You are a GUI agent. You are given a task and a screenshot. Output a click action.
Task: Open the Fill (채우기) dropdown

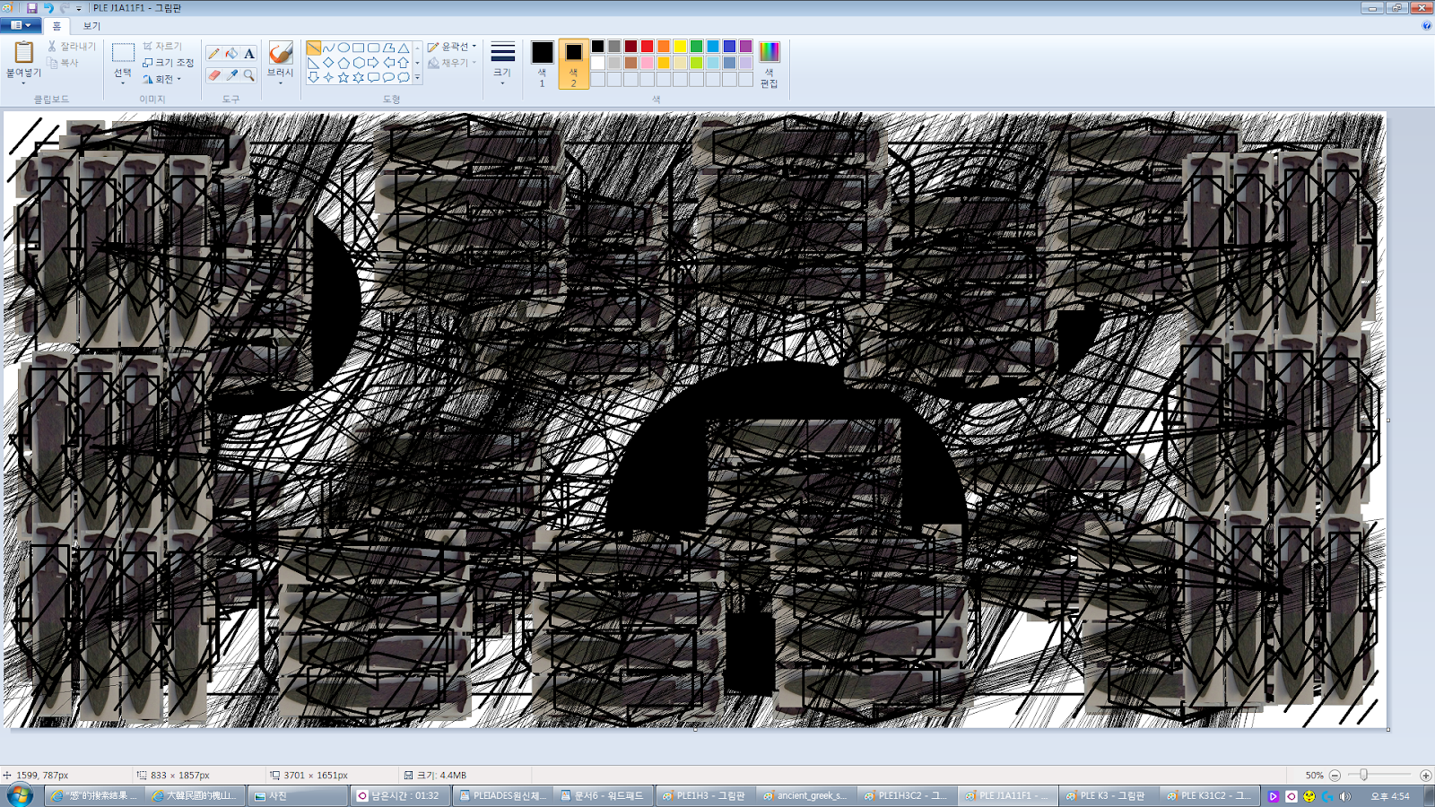(452, 63)
